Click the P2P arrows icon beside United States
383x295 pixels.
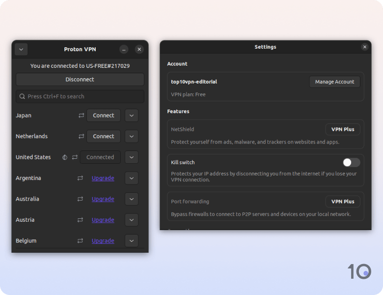(x=75, y=157)
